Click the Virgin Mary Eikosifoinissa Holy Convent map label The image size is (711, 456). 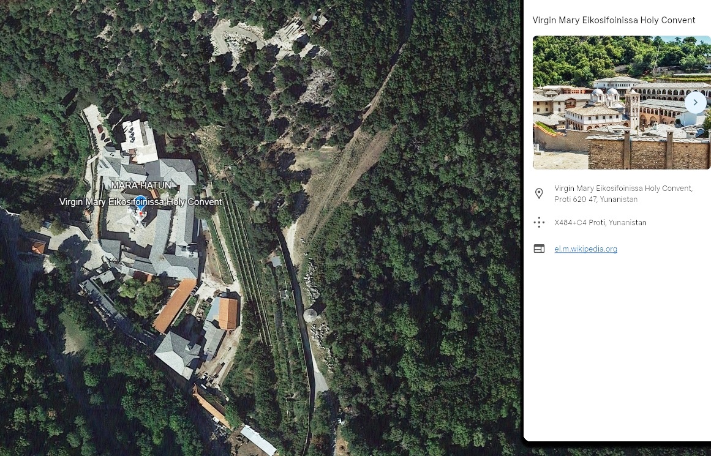click(141, 202)
